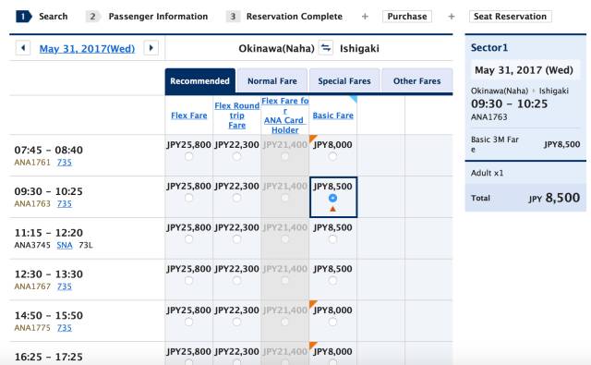Open May 31, 2017(Wed) date link
The height and width of the screenshot is (365, 591).
[x=87, y=49]
